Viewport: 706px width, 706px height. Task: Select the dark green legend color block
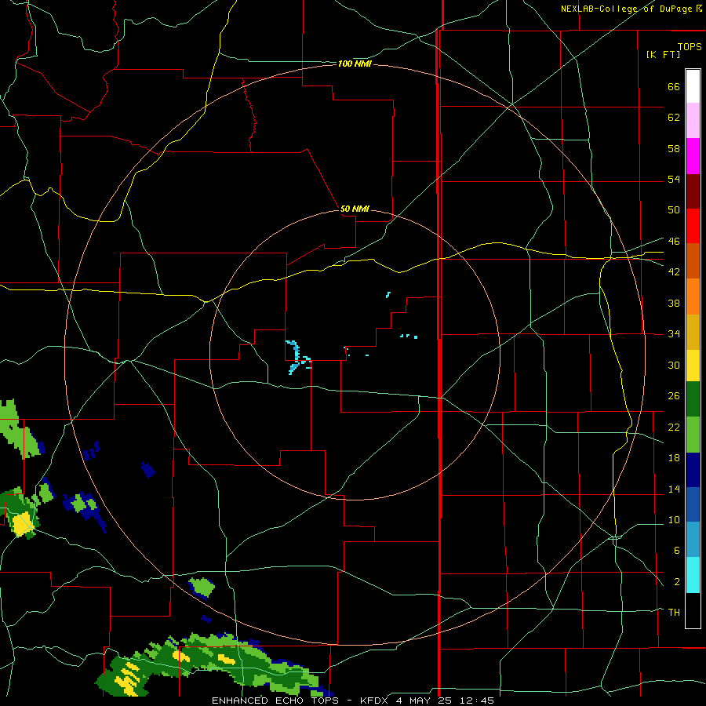[x=693, y=399]
